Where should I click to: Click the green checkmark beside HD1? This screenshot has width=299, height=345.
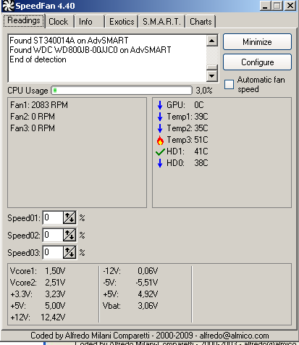(x=160, y=152)
